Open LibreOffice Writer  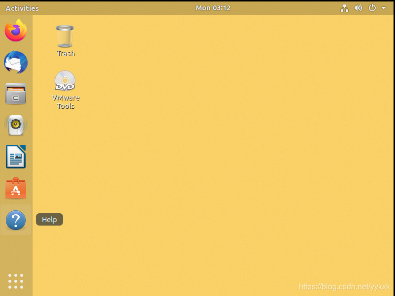click(16, 157)
